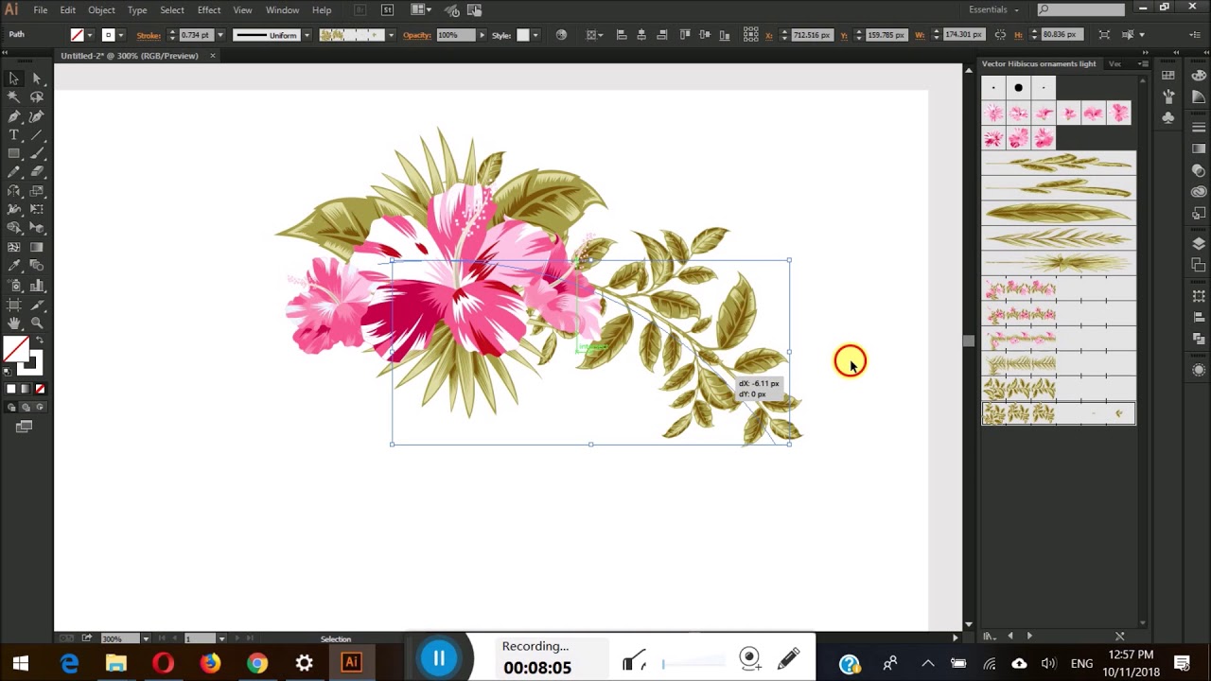Open the fill color dropdown in control bar

(90, 35)
